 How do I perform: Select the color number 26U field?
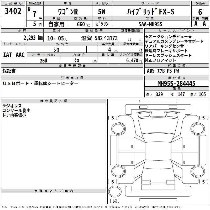44,60
